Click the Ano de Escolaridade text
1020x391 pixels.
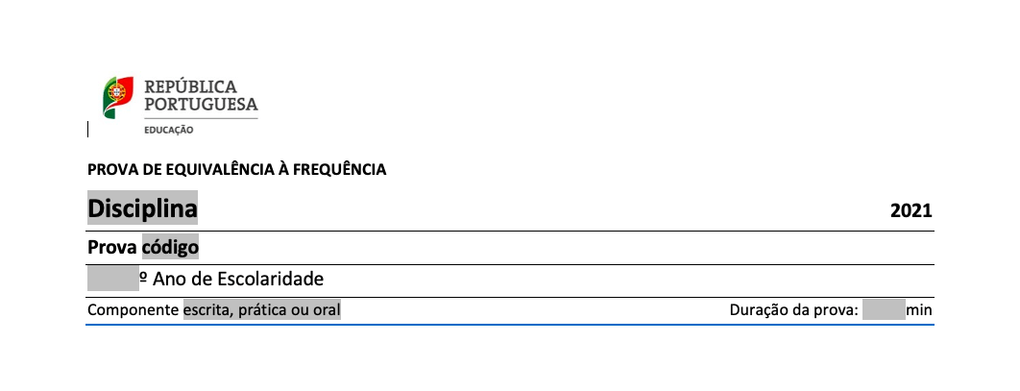238,280
